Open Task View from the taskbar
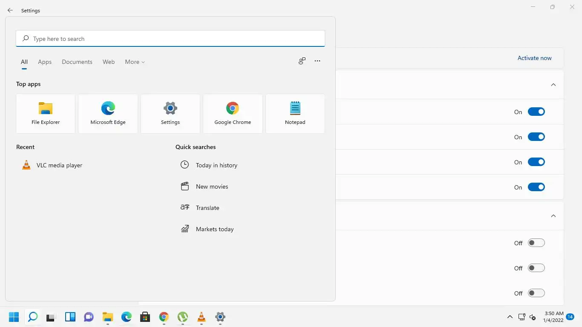 click(51, 317)
